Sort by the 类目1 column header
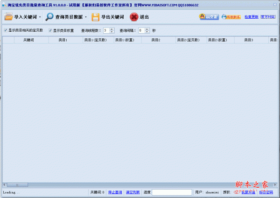This screenshot has height=198, width=280. pyautogui.click(x=65, y=40)
